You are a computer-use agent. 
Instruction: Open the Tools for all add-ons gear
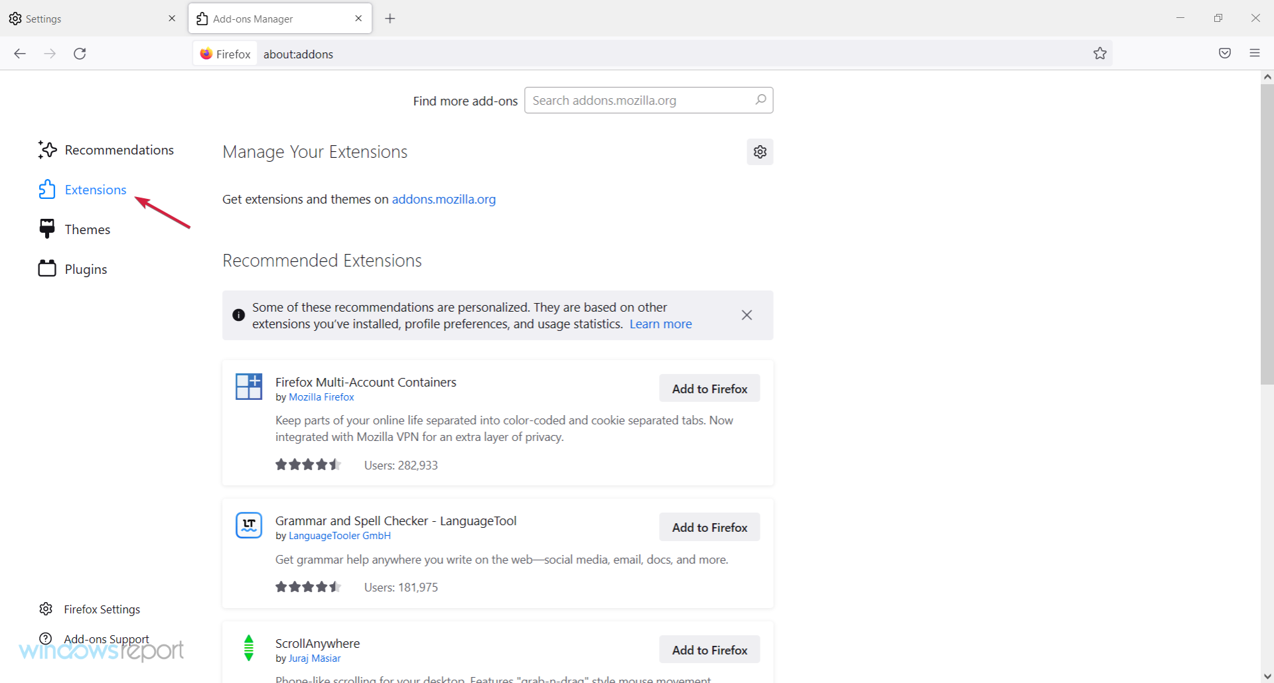[760, 151]
